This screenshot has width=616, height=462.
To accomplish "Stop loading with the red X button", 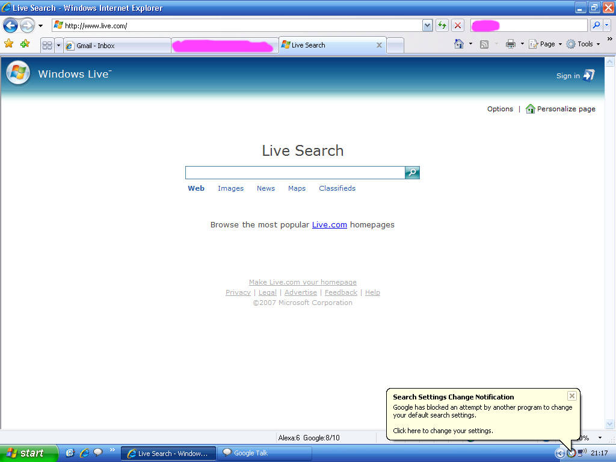I will [458, 26].
